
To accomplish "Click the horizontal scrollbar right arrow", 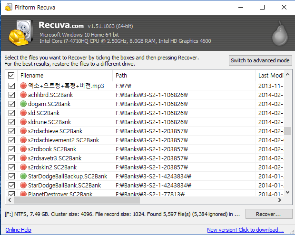I will pos(280,200).
